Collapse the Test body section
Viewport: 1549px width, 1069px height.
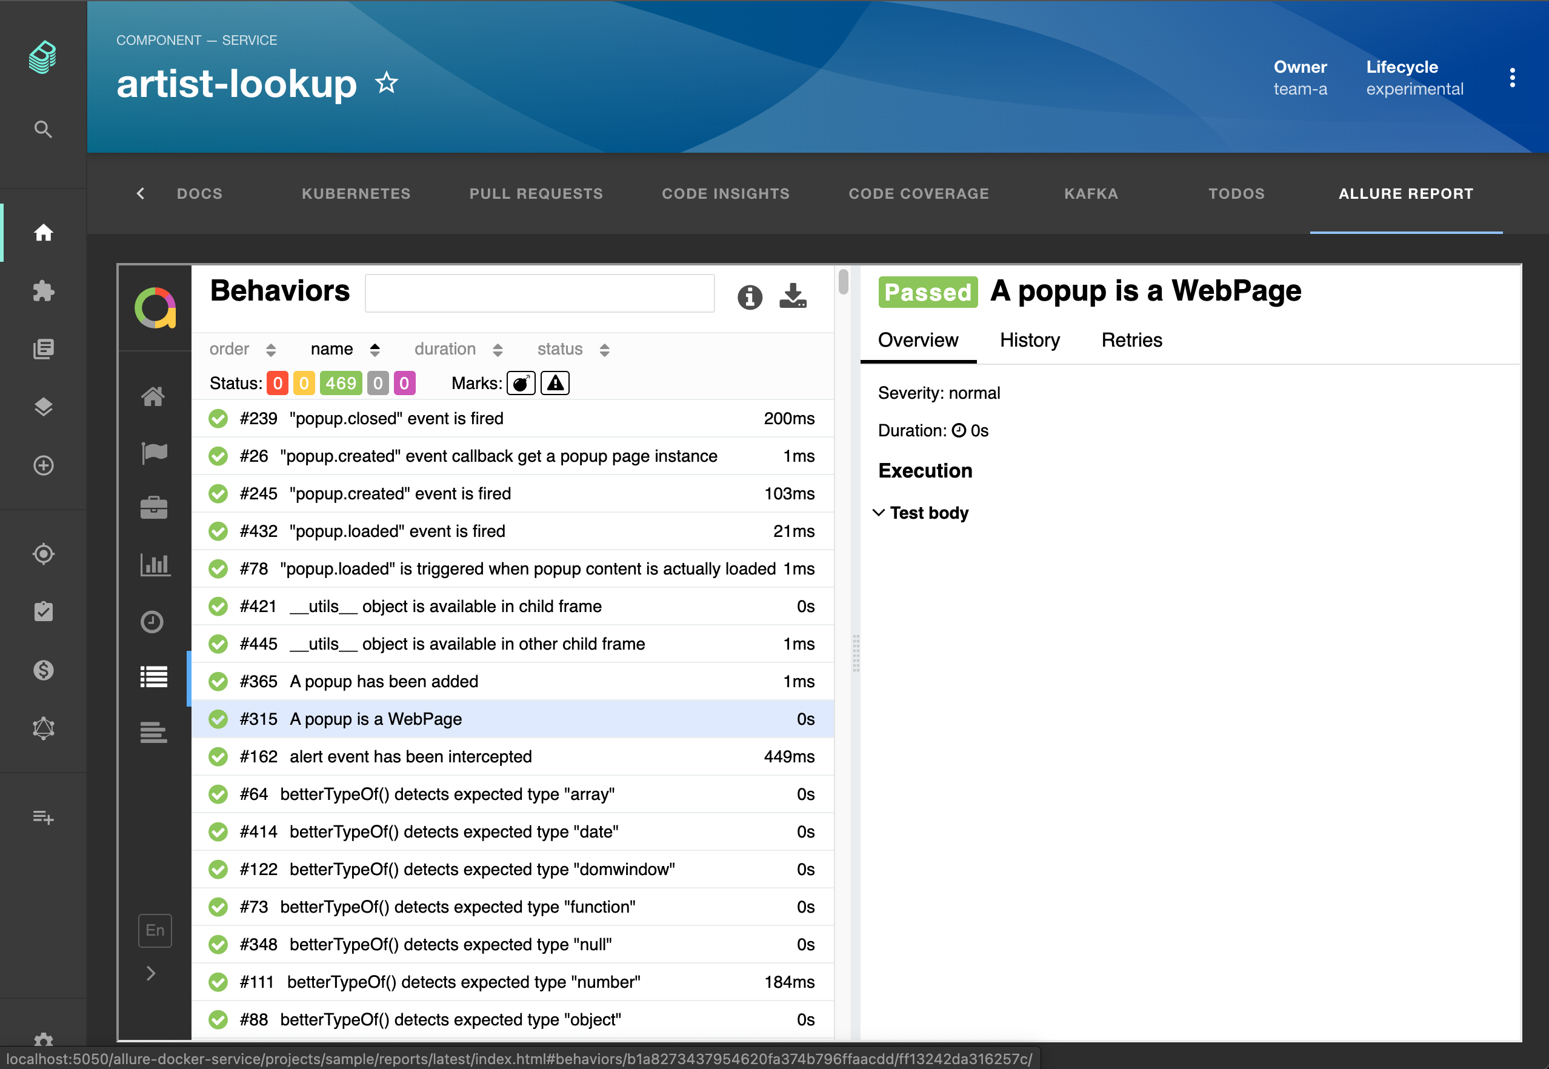point(879,513)
